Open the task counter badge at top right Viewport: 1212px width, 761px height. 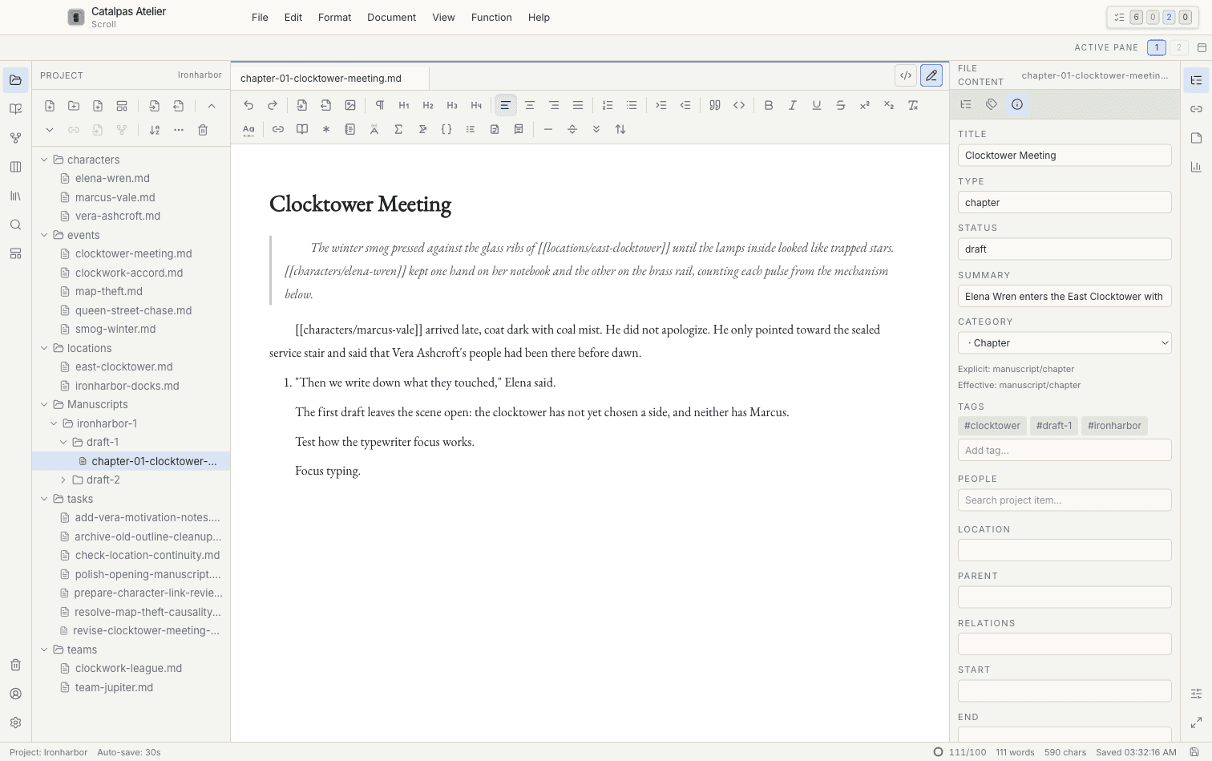tap(1153, 17)
